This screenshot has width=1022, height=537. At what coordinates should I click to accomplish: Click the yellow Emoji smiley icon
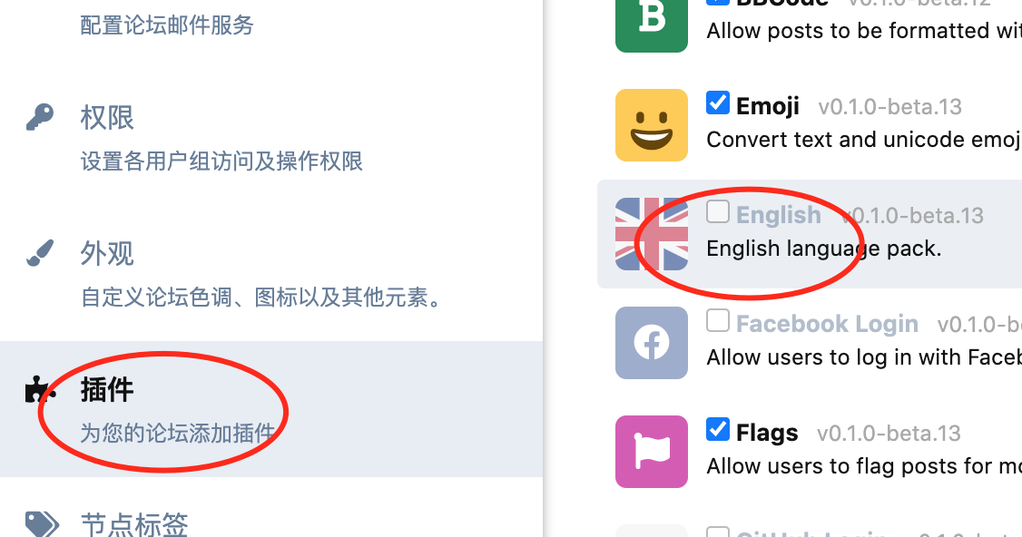(651, 125)
